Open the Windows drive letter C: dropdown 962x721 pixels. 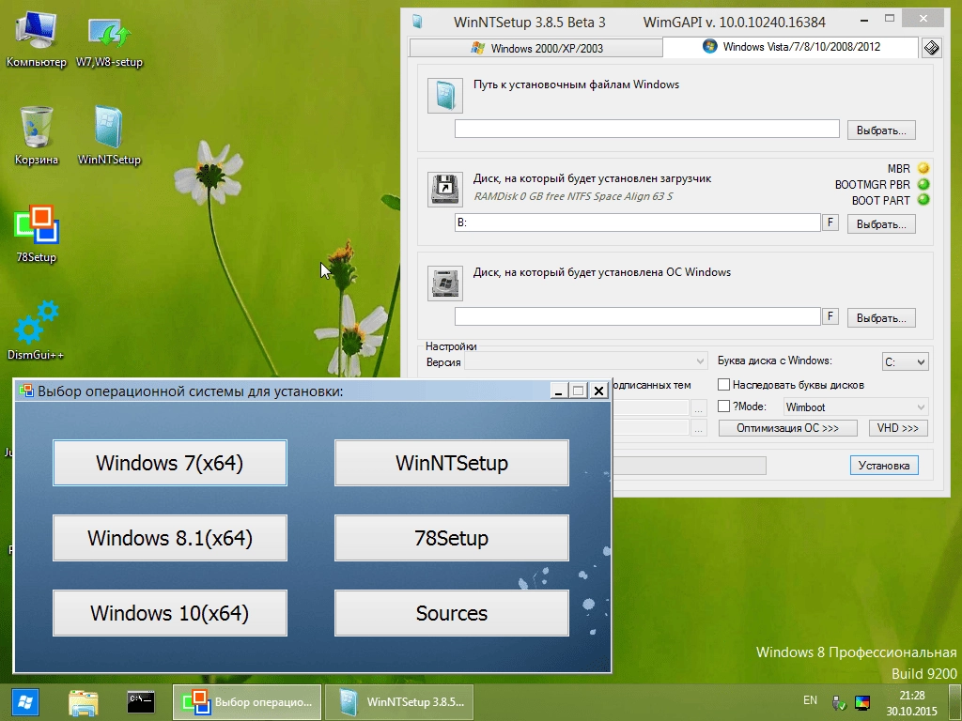coord(905,361)
